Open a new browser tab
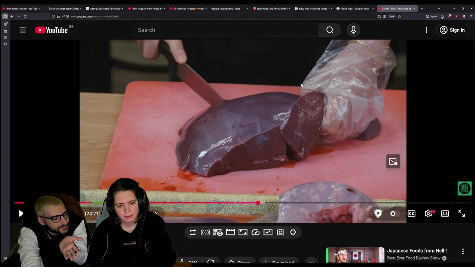This screenshot has width=475, height=267. [422, 9]
